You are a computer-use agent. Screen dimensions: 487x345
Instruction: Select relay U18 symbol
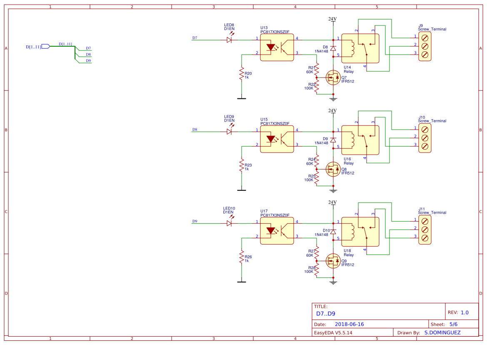[360, 232]
